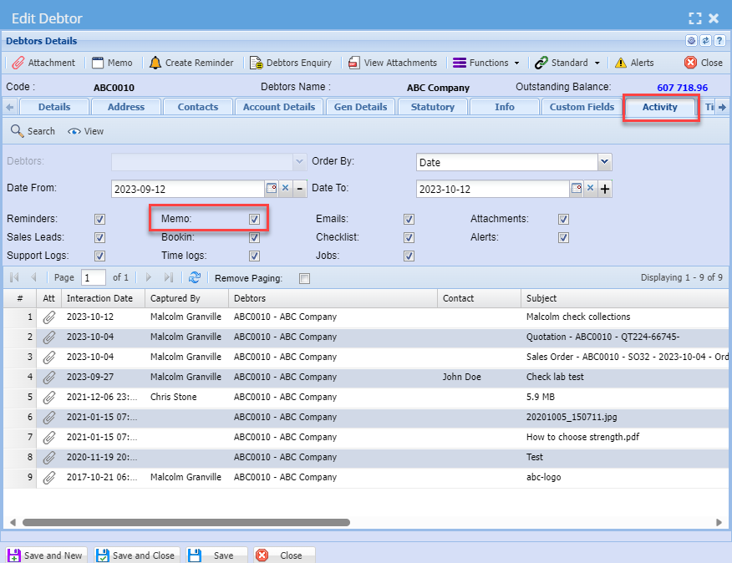Image resolution: width=732 pixels, height=563 pixels.
Task: Click the horizontal scrollbar under the grid
Action: pos(186,522)
